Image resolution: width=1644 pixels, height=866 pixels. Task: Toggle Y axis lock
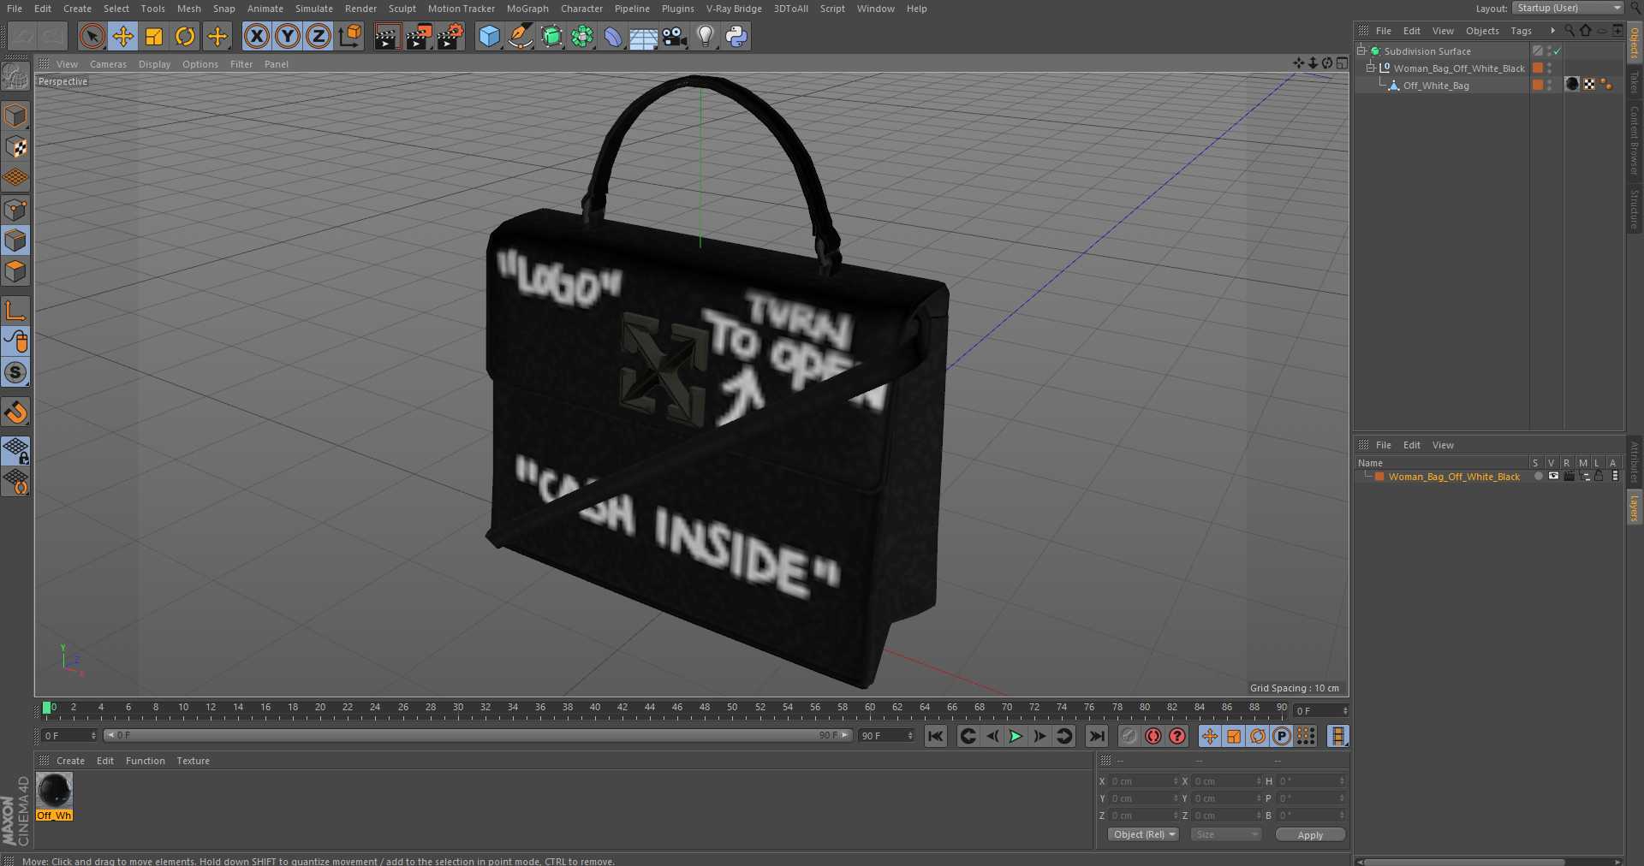click(x=288, y=36)
